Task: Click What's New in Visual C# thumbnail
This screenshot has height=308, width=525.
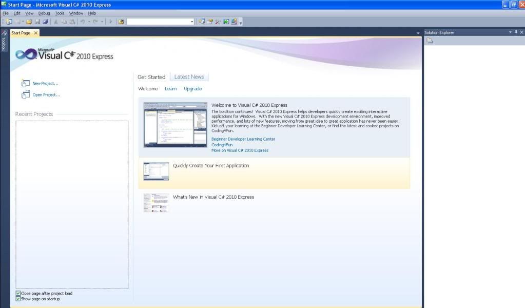Action: point(156,203)
